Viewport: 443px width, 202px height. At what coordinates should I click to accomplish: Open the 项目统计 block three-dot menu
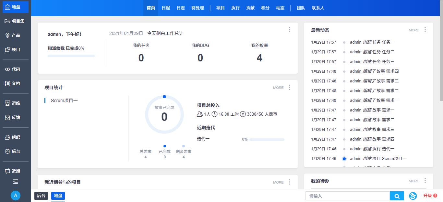coord(290,88)
